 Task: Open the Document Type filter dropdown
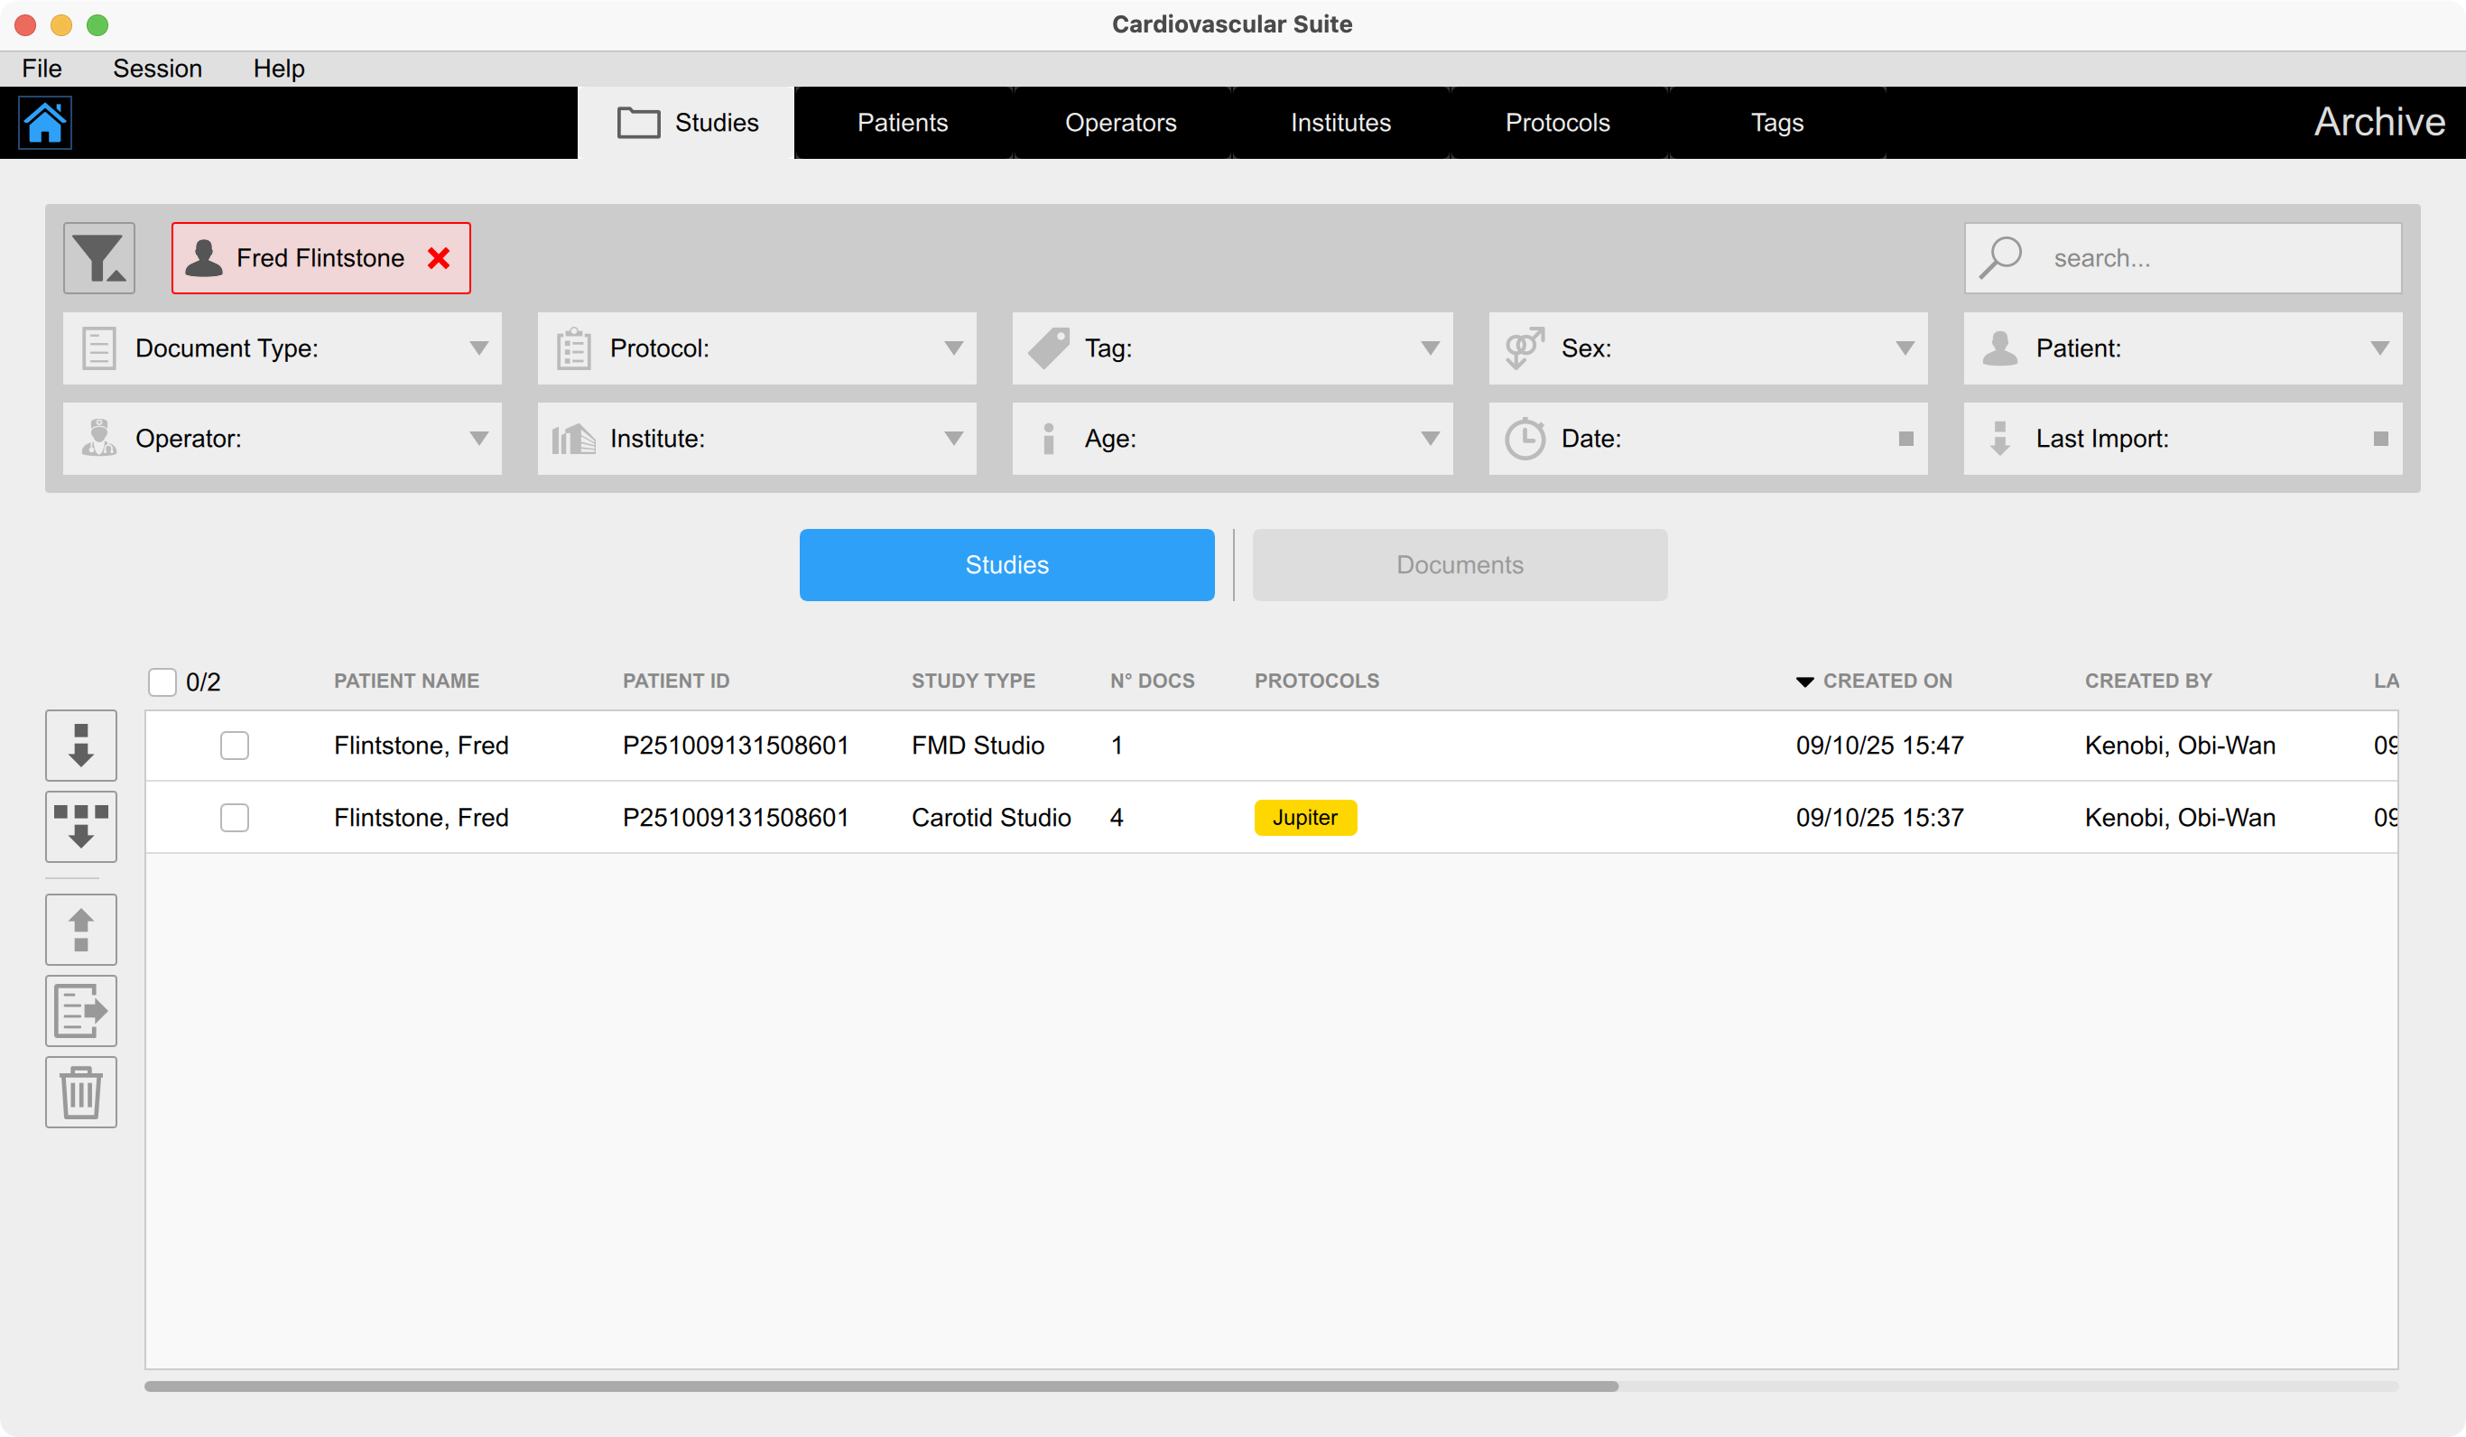click(282, 348)
